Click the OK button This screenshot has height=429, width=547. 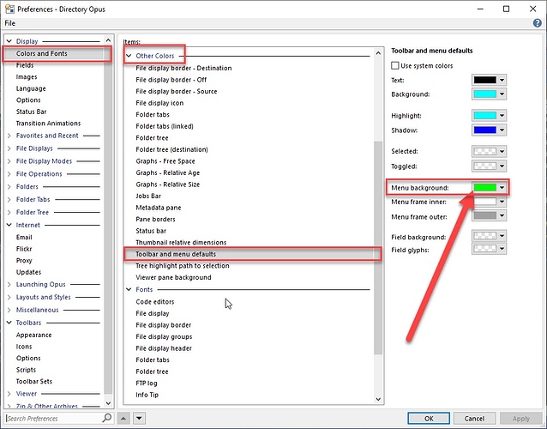[x=429, y=418]
